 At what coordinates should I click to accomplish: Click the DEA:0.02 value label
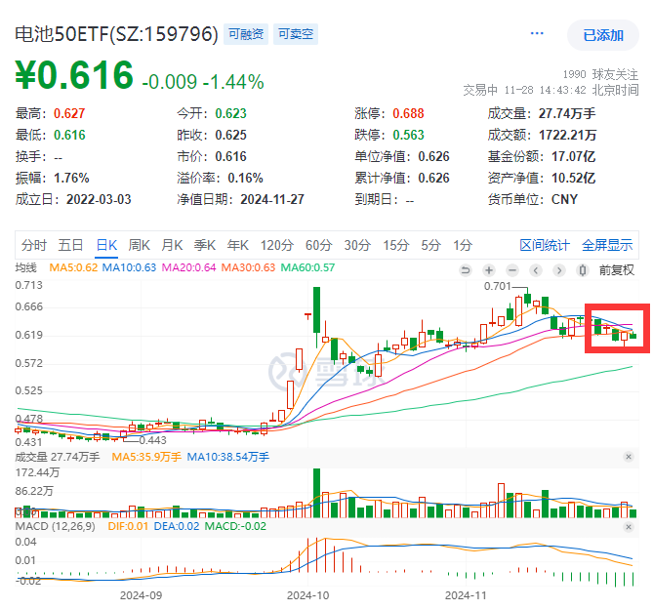tap(177, 527)
